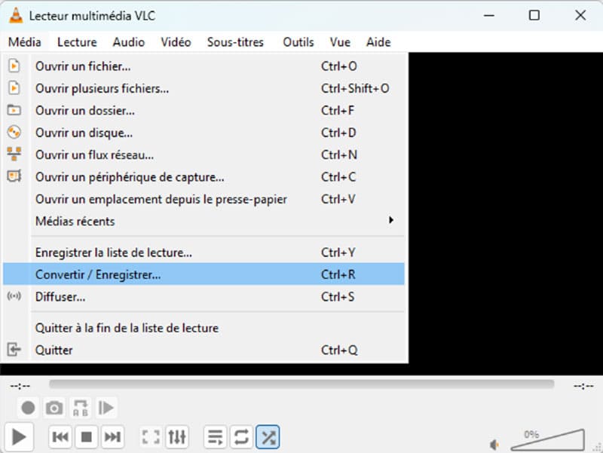This screenshot has height=453, width=603.
Task: Open the Vidéo menu
Action: 176,41
